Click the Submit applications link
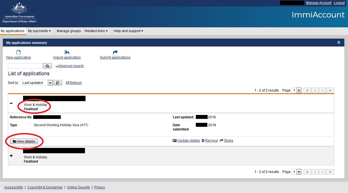Image resolution: width=348 pixels, height=193 pixels. (x=115, y=57)
